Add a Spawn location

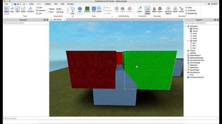tap(160, 9)
